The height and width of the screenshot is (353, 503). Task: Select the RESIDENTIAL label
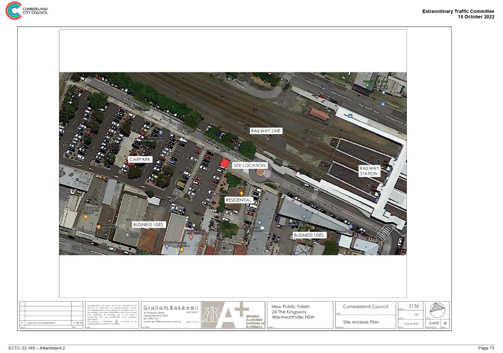[239, 200]
